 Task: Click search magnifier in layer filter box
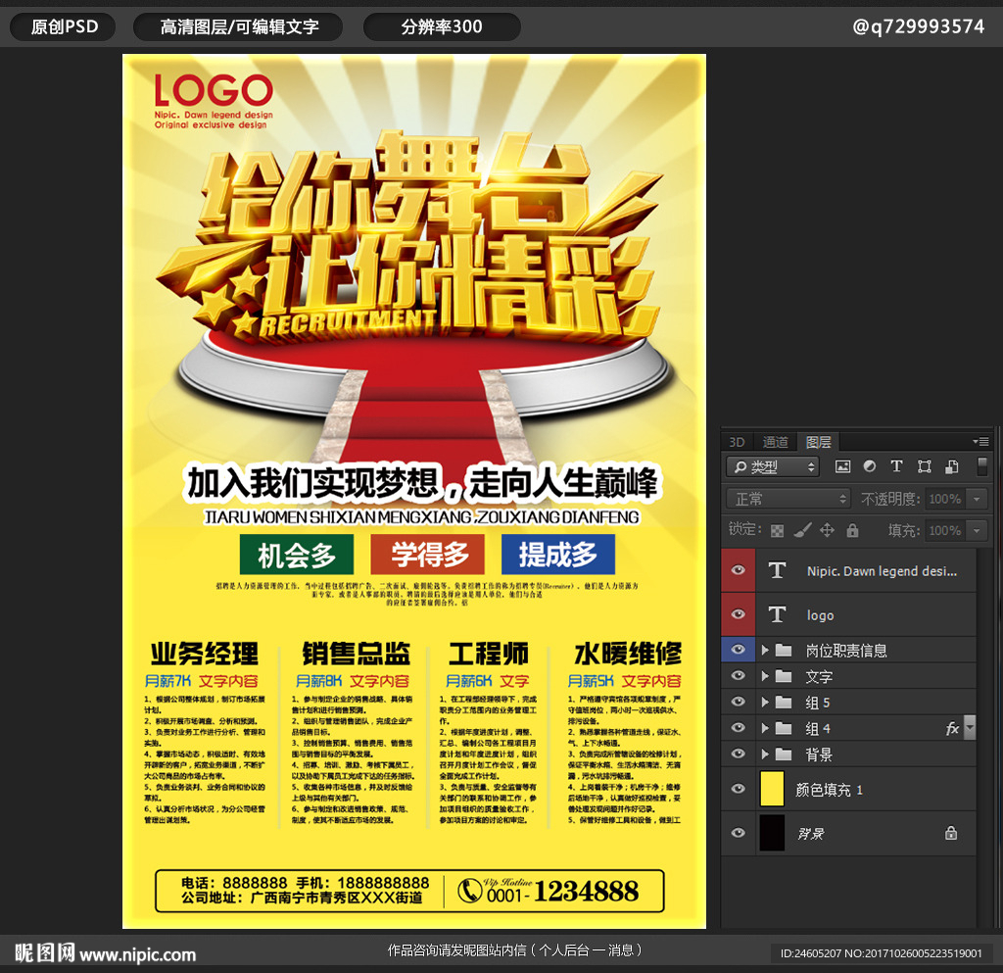[x=740, y=466]
